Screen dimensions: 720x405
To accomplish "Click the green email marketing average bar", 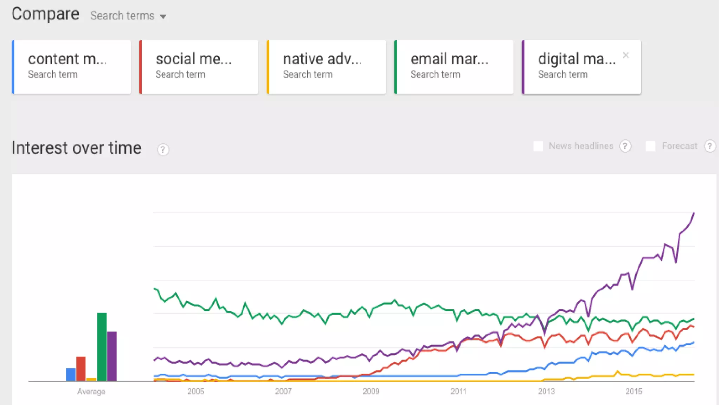I will click(102, 346).
